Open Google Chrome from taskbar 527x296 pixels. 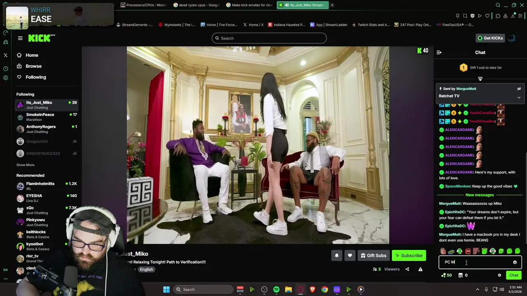[324, 289]
